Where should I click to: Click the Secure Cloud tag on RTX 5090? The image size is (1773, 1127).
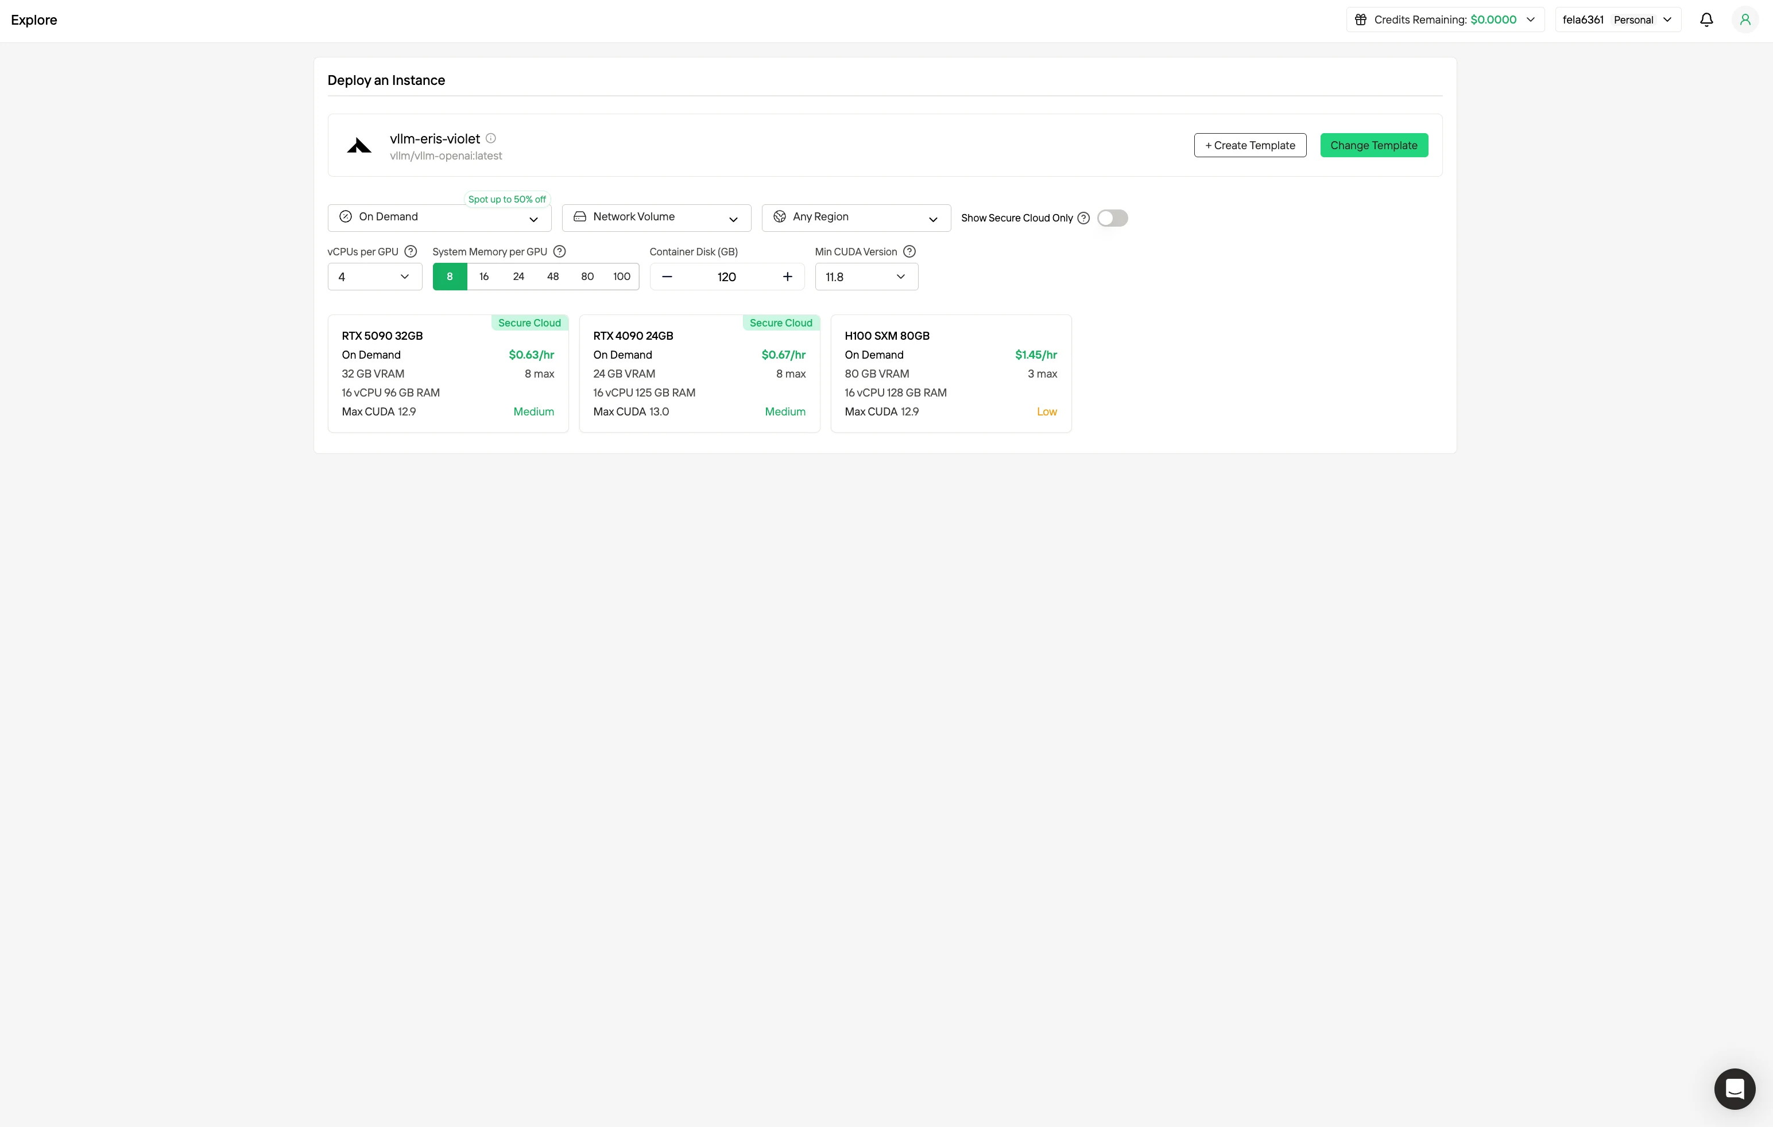point(529,323)
